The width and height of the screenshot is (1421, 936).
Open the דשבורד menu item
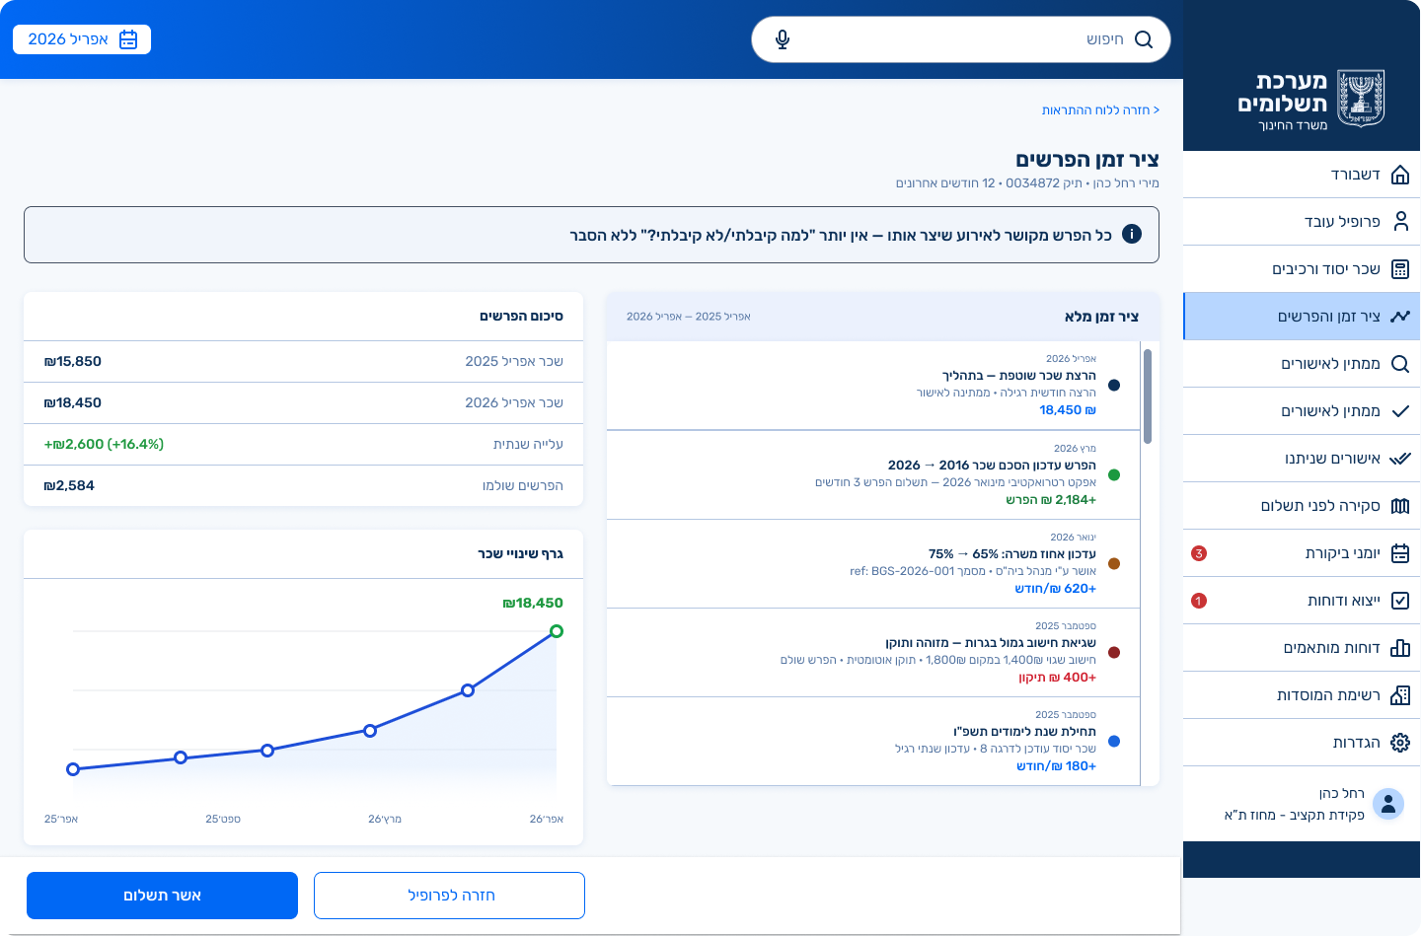[1302, 175]
